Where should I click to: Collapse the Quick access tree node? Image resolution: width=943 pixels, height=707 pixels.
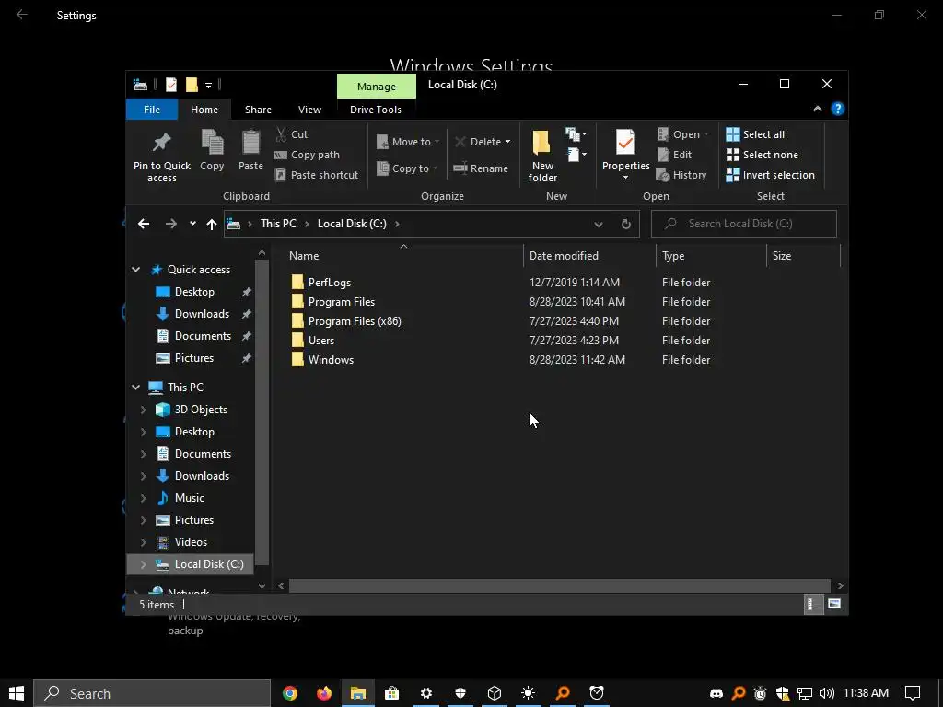tap(136, 270)
